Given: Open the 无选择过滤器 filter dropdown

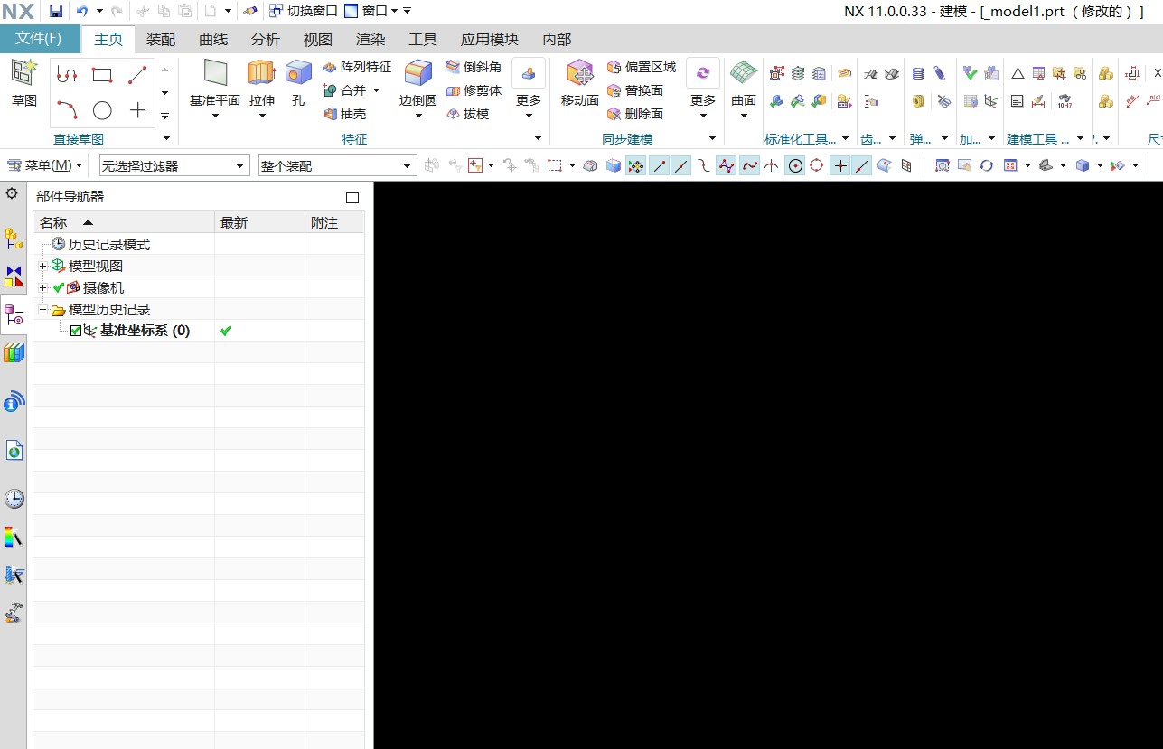Looking at the screenshot, I should (x=174, y=165).
